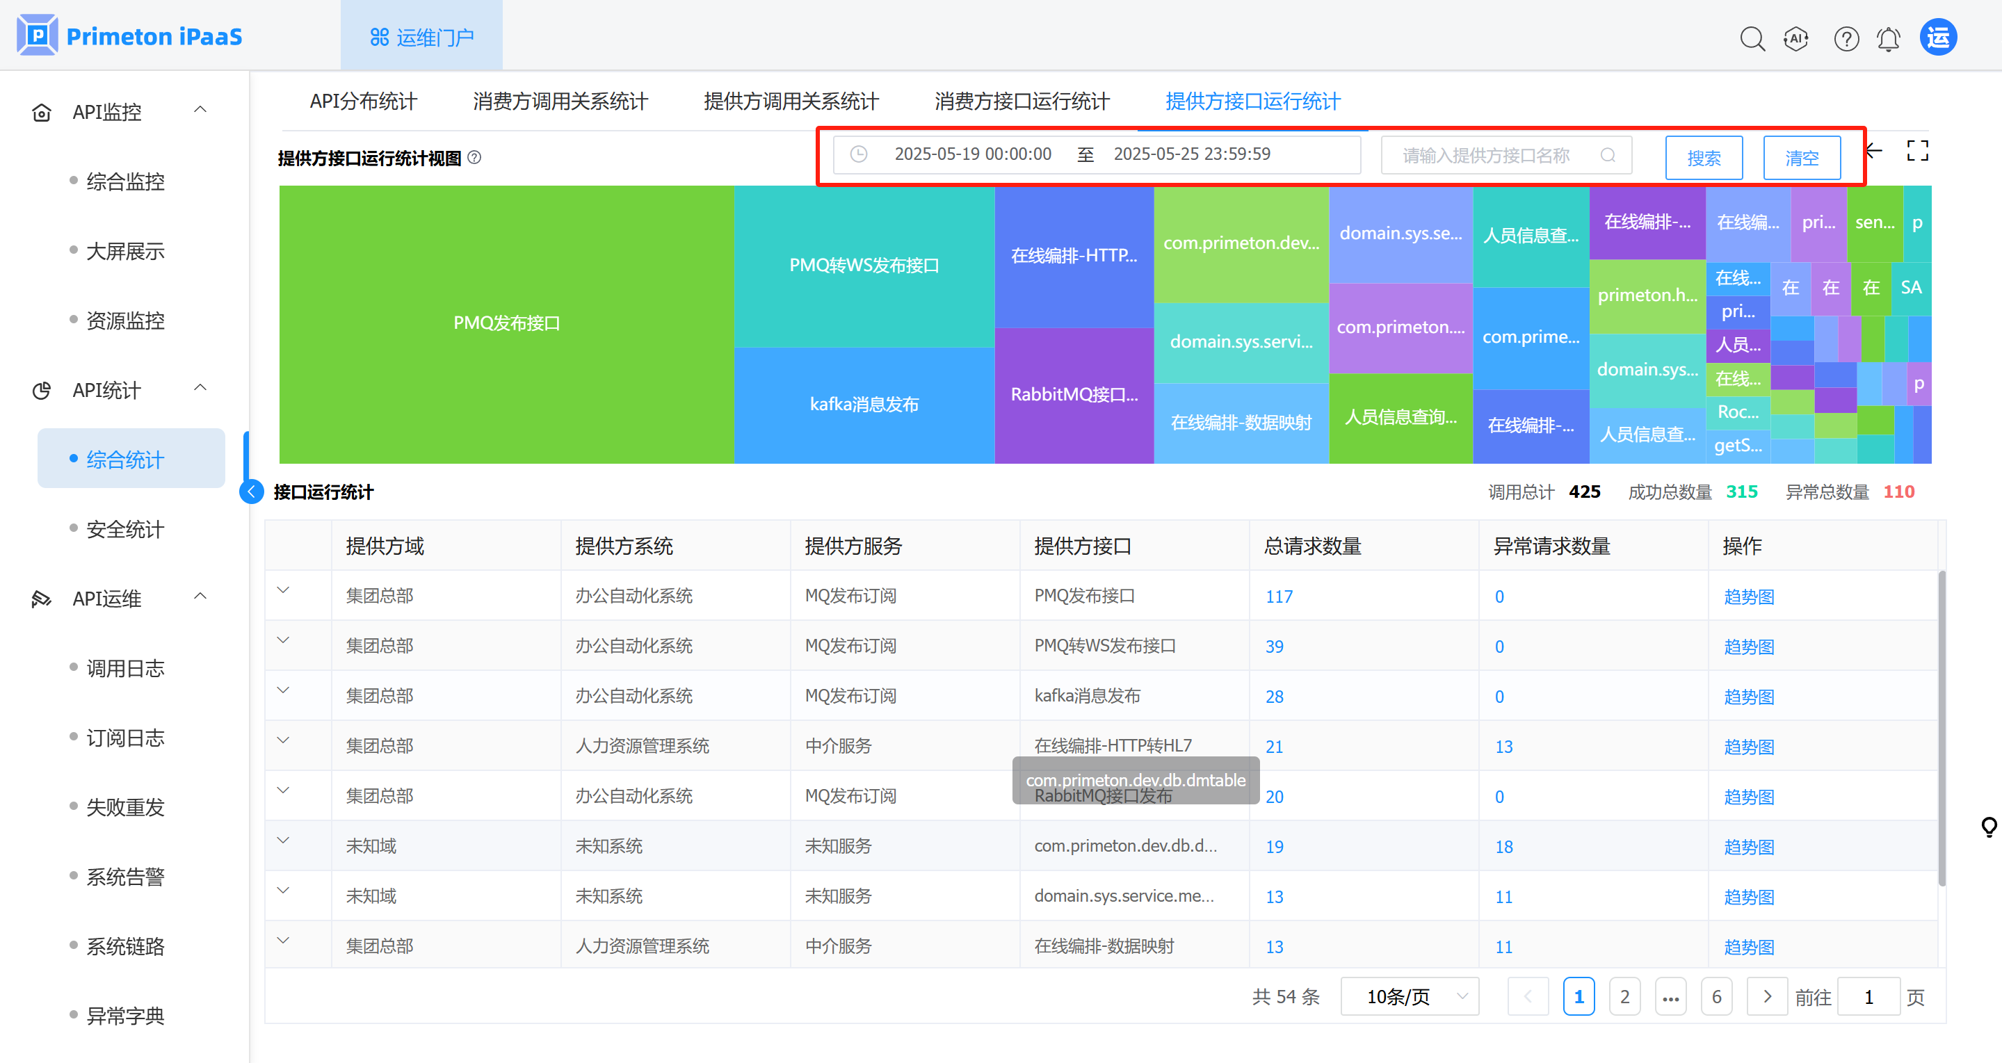This screenshot has height=1063, width=2002.
Task: Click the info icon beside 提供方接口运行统计视图
Action: (475, 158)
